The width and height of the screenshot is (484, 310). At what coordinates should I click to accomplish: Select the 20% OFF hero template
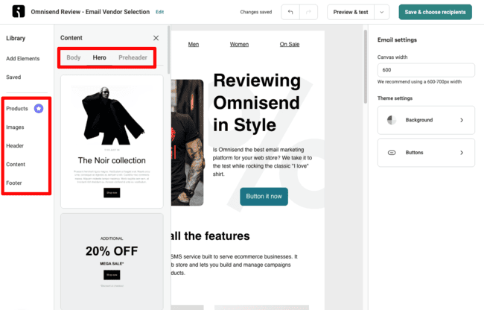tap(112, 262)
